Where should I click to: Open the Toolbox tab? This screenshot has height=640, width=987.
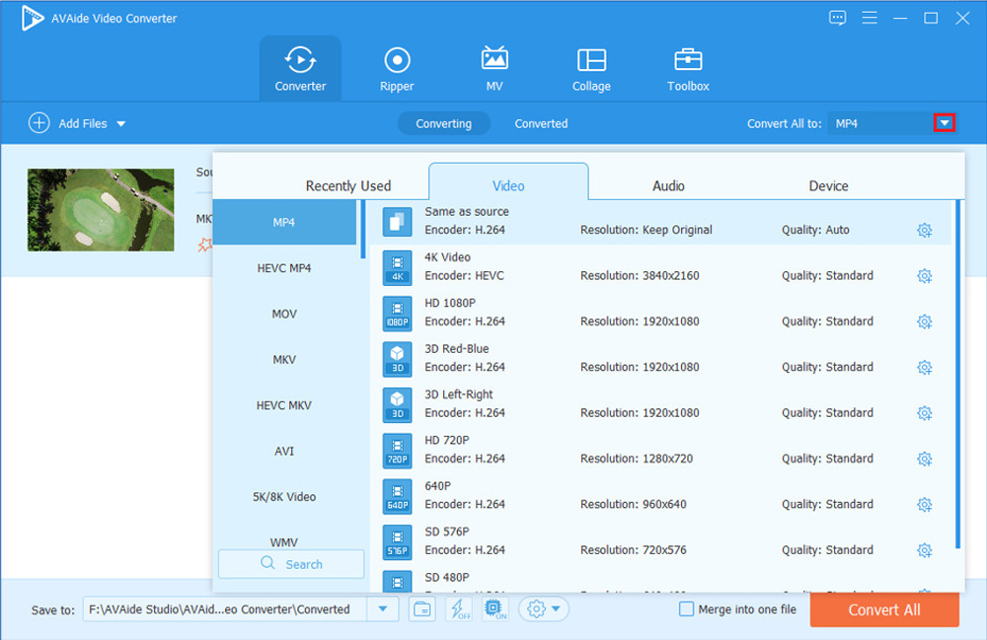tap(688, 69)
